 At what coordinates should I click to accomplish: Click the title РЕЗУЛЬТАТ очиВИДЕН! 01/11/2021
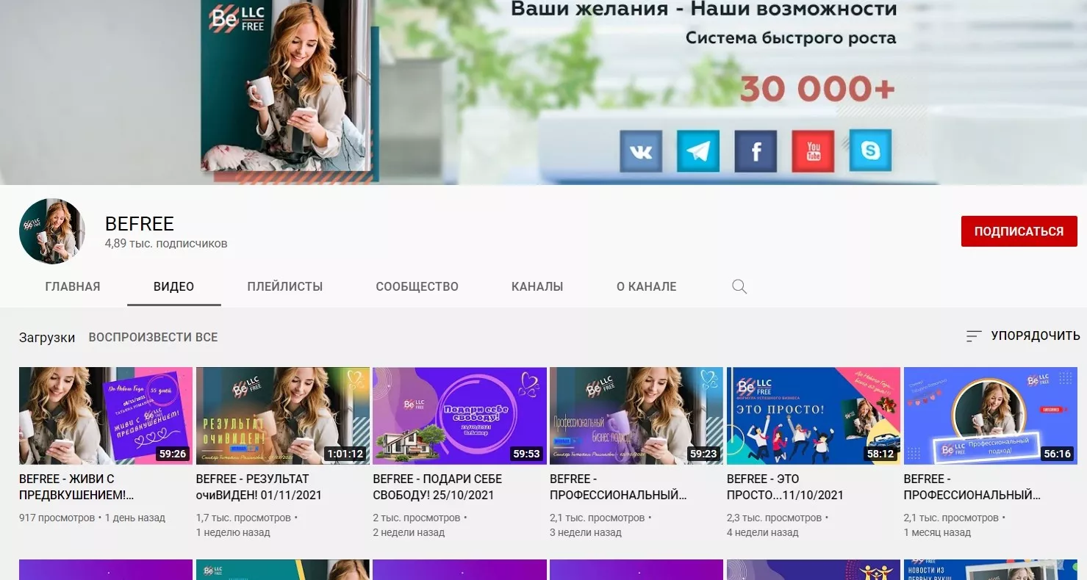click(x=259, y=487)
